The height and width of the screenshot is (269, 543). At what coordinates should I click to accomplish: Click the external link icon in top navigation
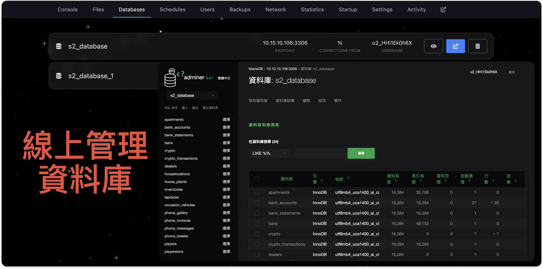(443, 9)
